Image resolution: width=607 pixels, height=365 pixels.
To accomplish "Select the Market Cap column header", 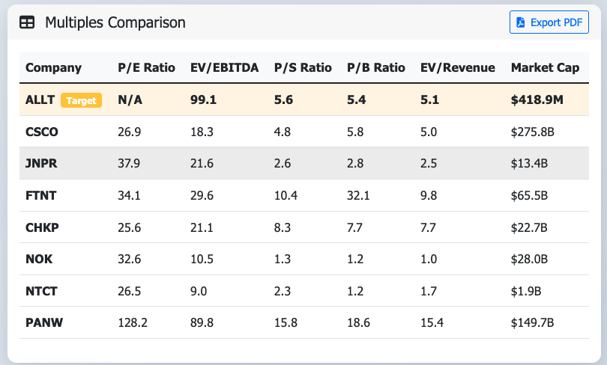I will click(x=545, y=68).
